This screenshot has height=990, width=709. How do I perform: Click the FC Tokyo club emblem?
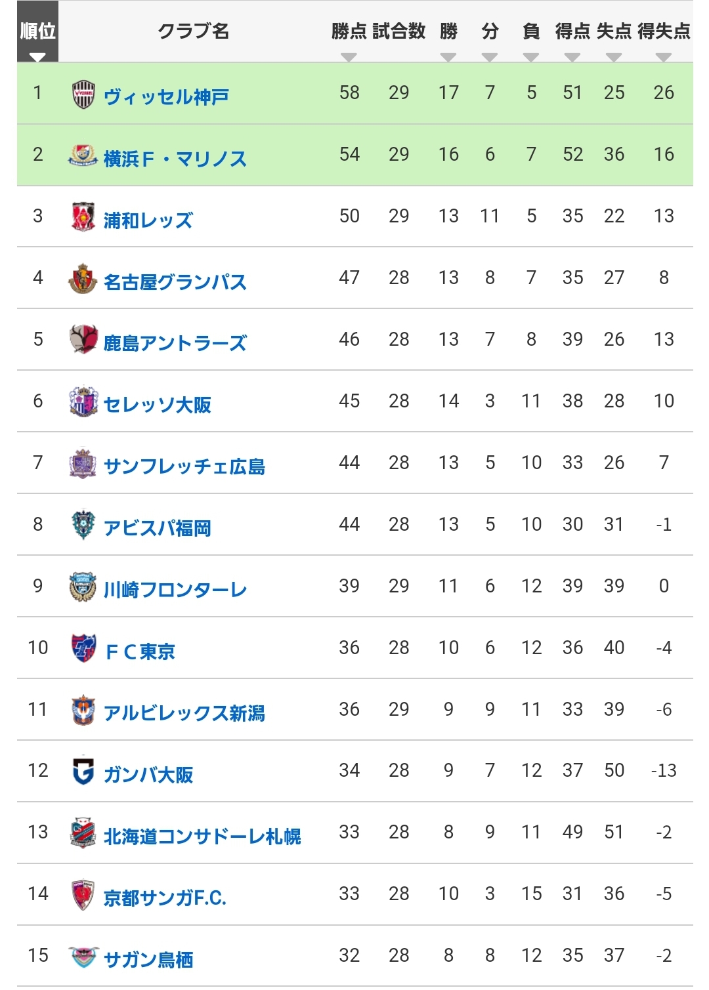pyautogui.click(x=83, y=648)
